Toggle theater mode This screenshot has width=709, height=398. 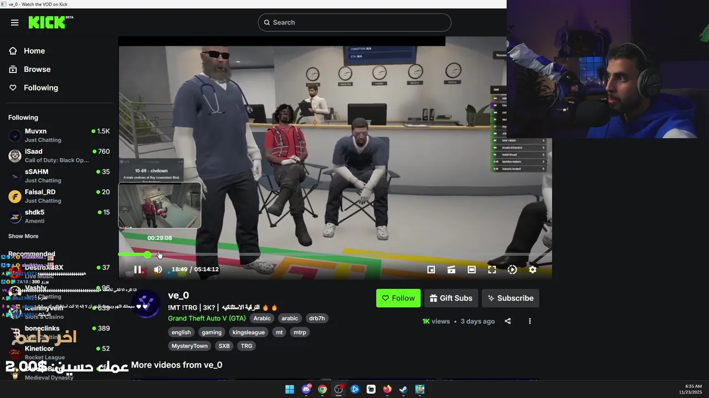point(471,269)
